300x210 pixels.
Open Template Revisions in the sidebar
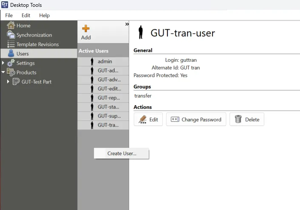pyautogui.click(x=37, y=44)
